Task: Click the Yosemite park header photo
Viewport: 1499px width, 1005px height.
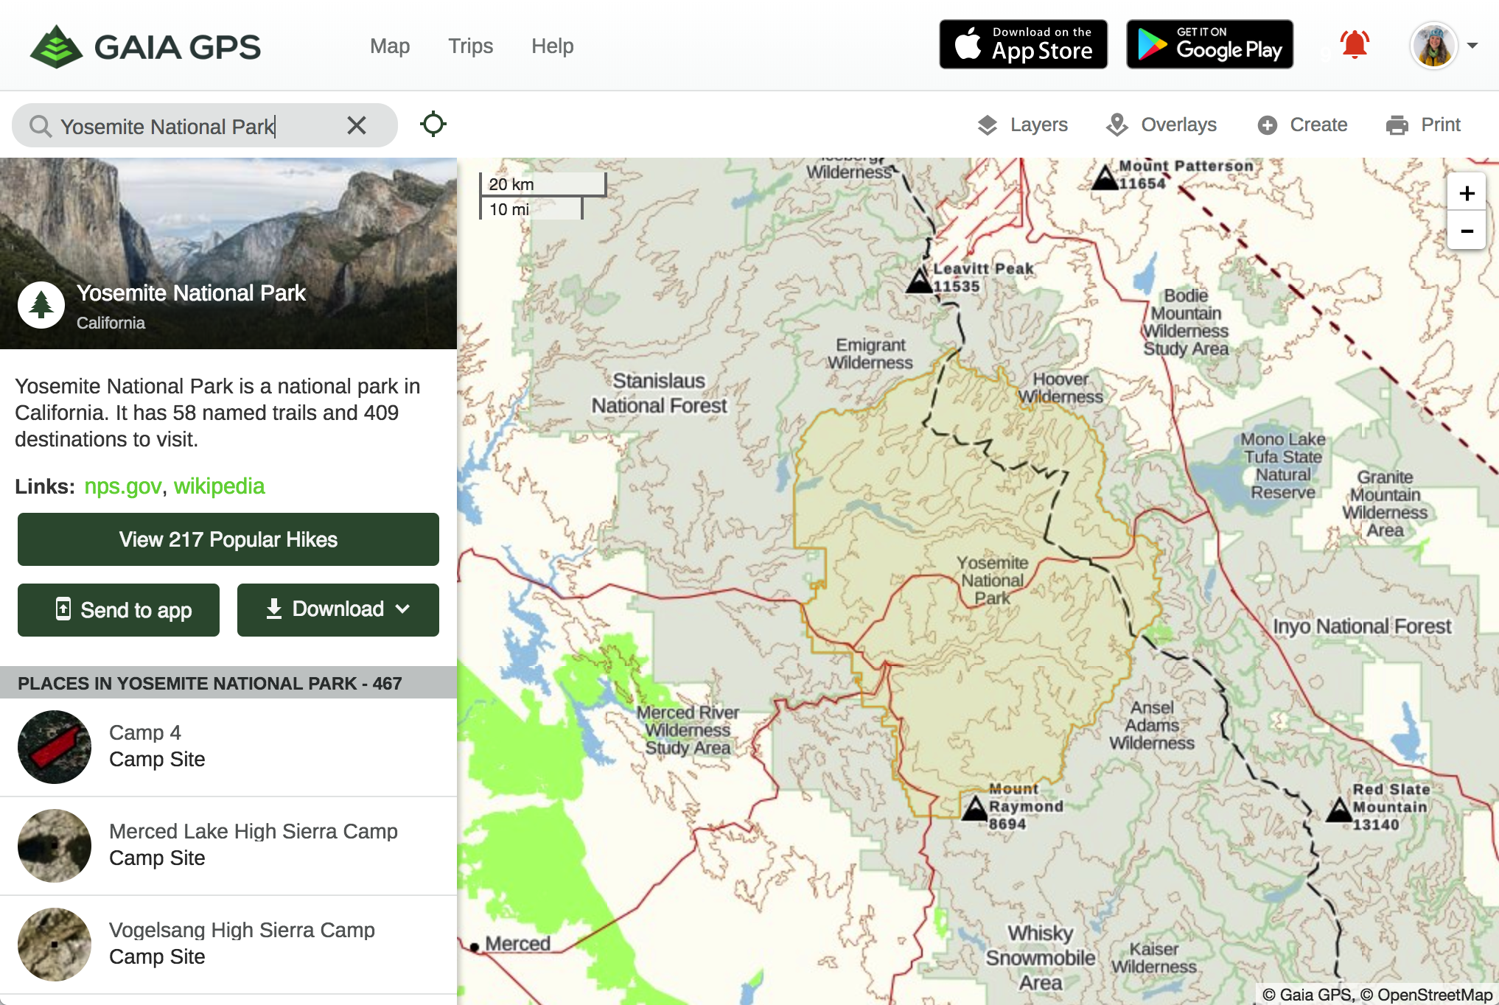Action: click(228, 253)
